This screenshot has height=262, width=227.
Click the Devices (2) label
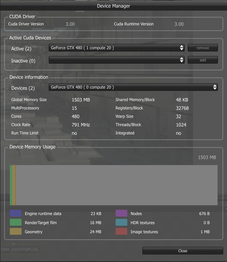click(x=23, y=88)
